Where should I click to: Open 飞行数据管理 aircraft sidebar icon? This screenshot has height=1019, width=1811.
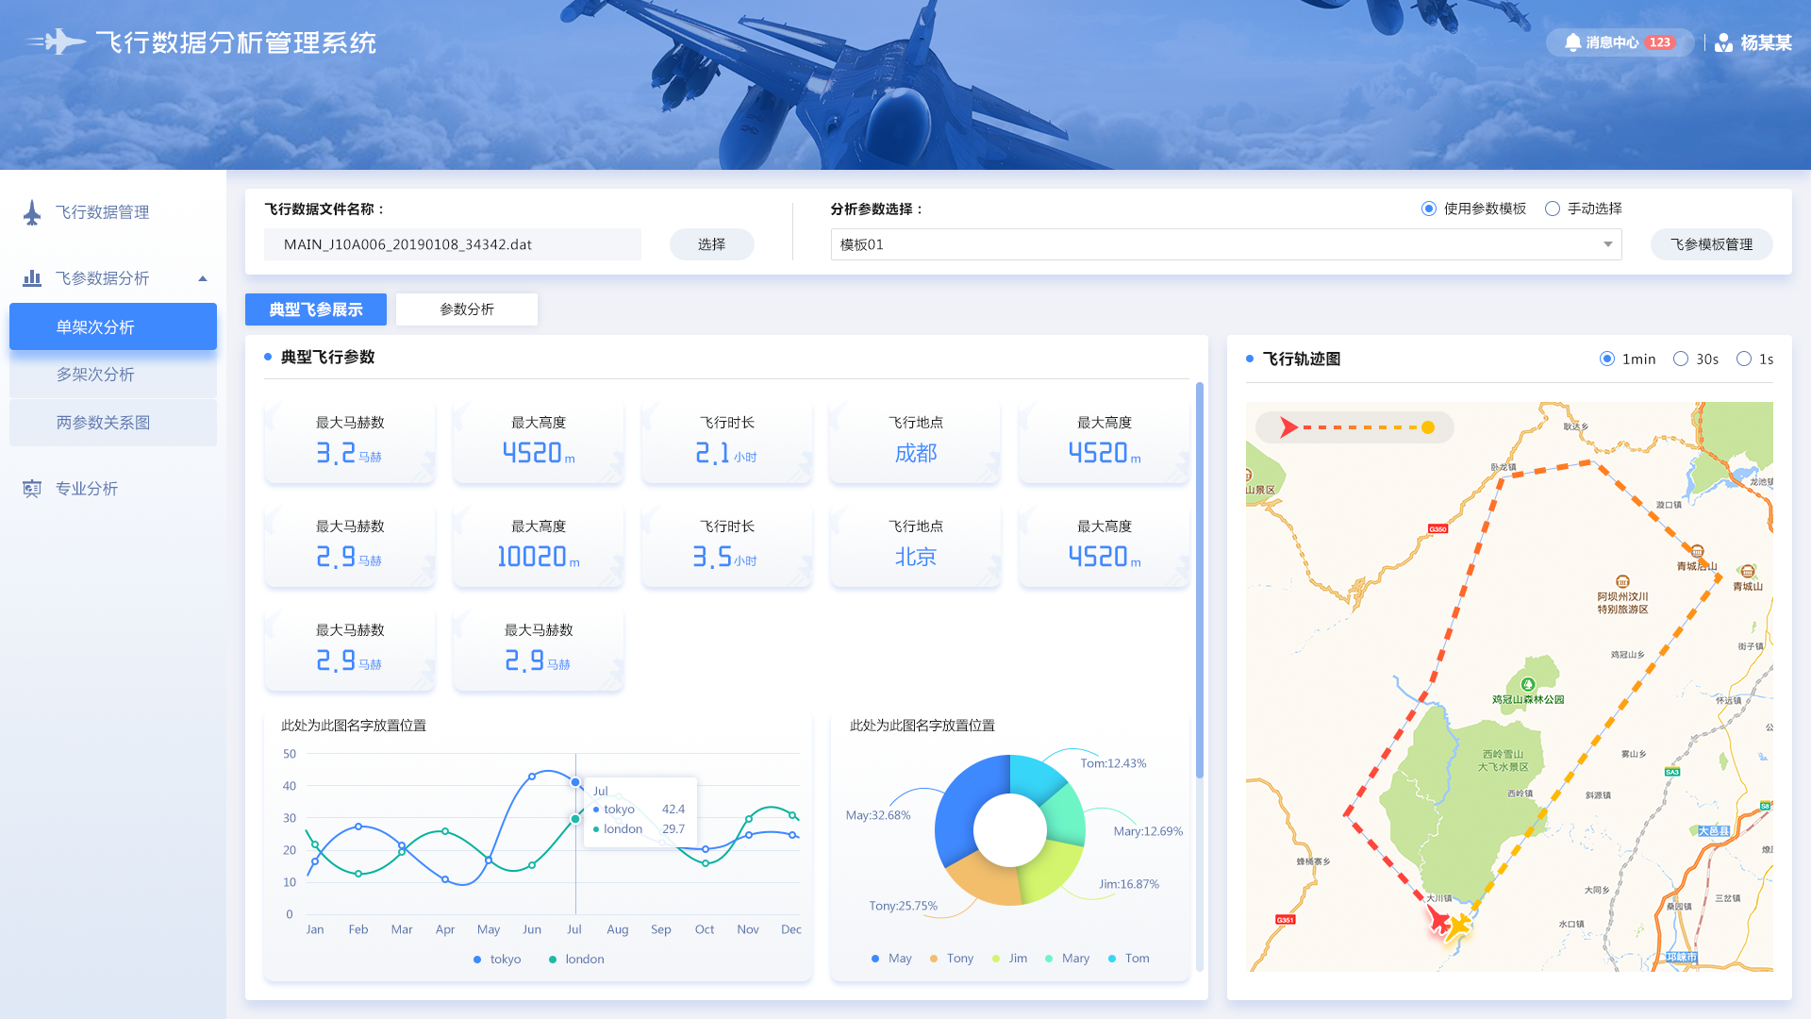pos(32,212)
